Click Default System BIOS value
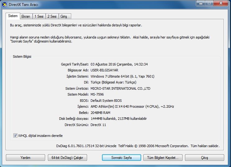This screenshot has height=167, width=231. pos(106,101)
